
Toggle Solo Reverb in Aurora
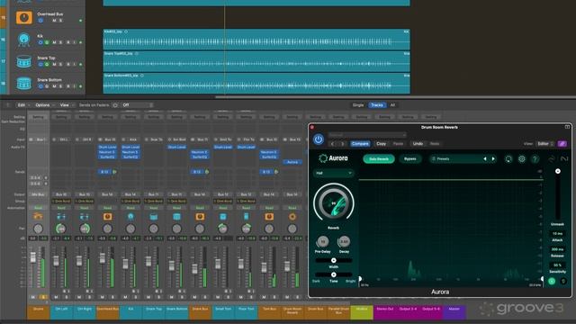click(x=379, y=159)
